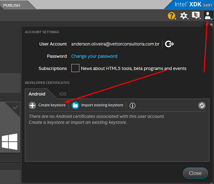Open the settings gear menu
Viewport: 214px width, 184px height.
(184, 15)
